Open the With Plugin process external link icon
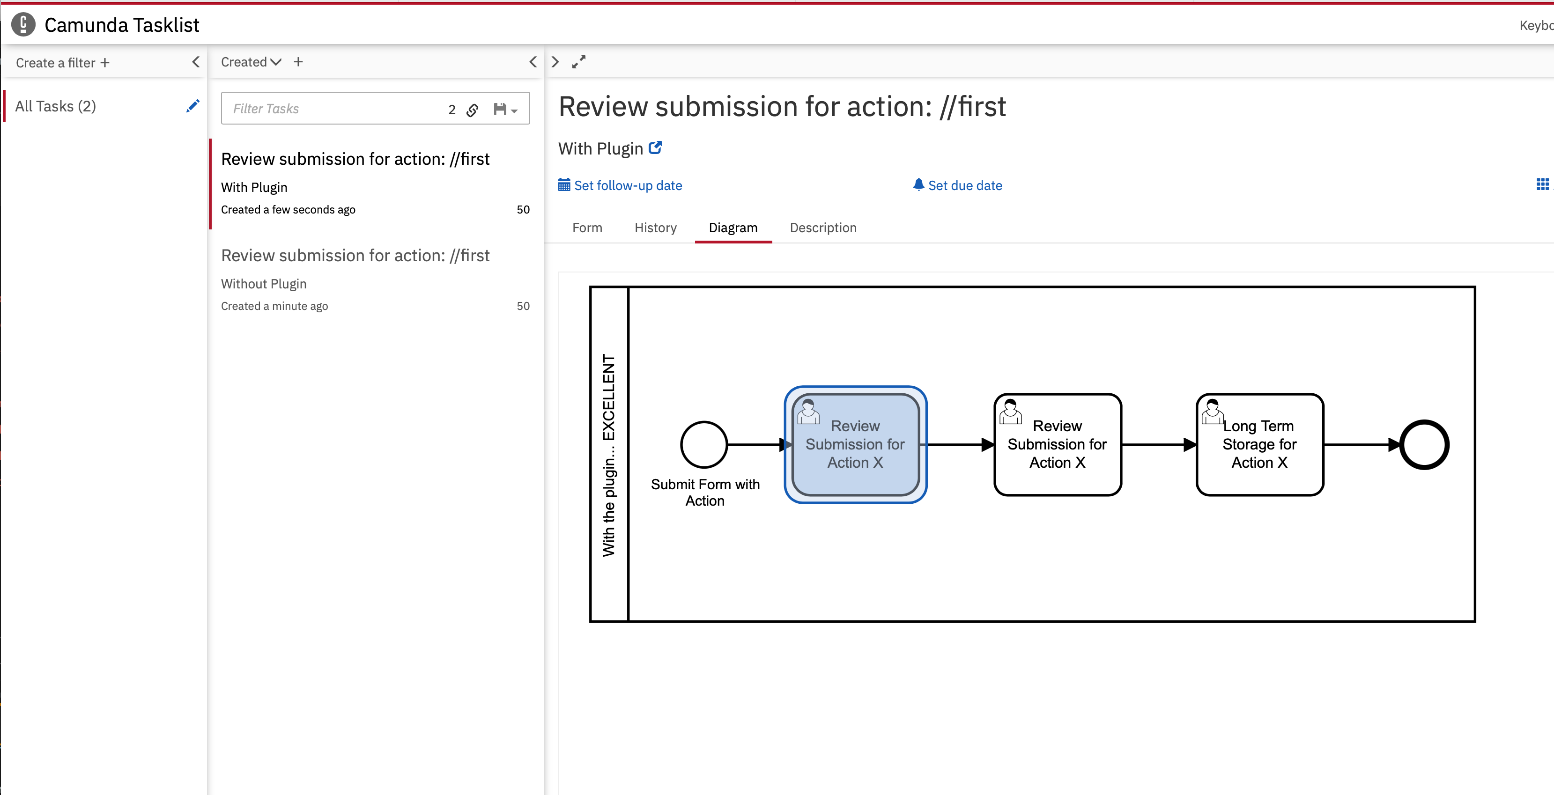The height and width of the screenshot is (795, 1554). (x=655, y=148)
